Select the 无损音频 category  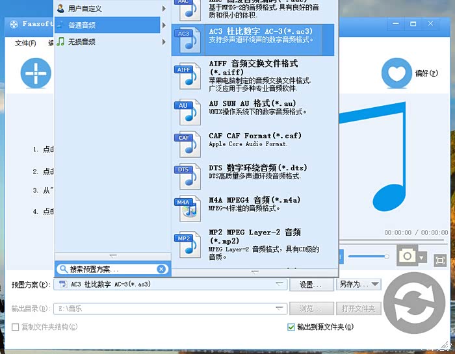coord(107,42)
